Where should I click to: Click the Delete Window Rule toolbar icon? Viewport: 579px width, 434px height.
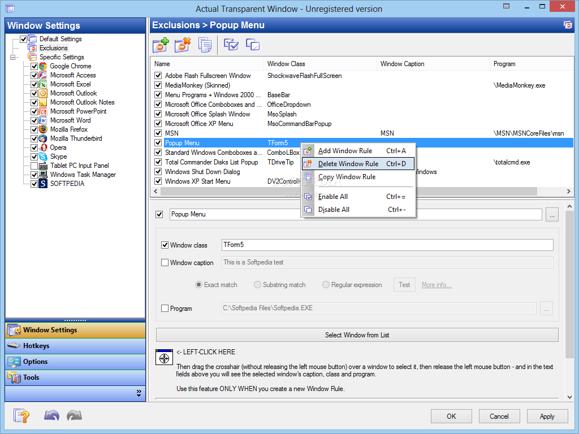pos(183,45)
